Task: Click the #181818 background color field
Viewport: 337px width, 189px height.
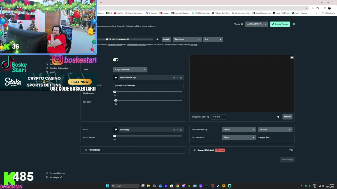Action: [x=218, y=117]
